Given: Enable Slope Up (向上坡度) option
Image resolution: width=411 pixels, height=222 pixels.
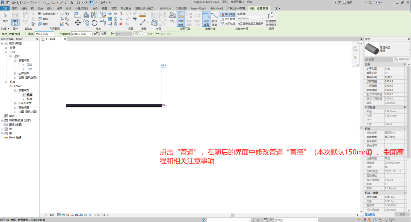Looking at the screenshot, I should click(x=228, y=19).
